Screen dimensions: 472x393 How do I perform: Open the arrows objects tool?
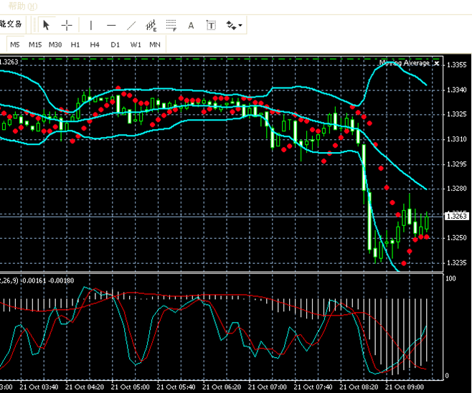231,25
